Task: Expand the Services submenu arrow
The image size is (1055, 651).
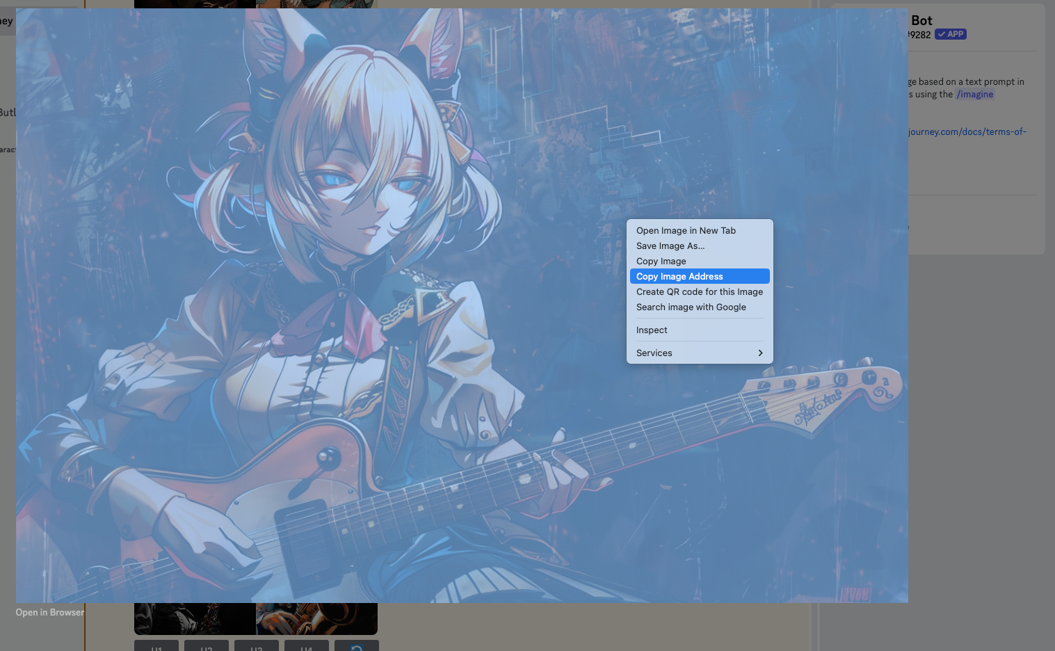Action: coord(760,353)
